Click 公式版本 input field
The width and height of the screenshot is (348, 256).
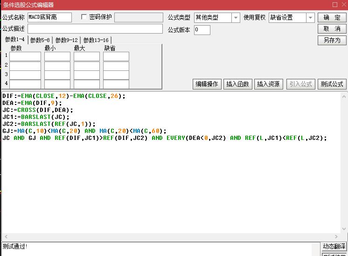click(202, 30)
